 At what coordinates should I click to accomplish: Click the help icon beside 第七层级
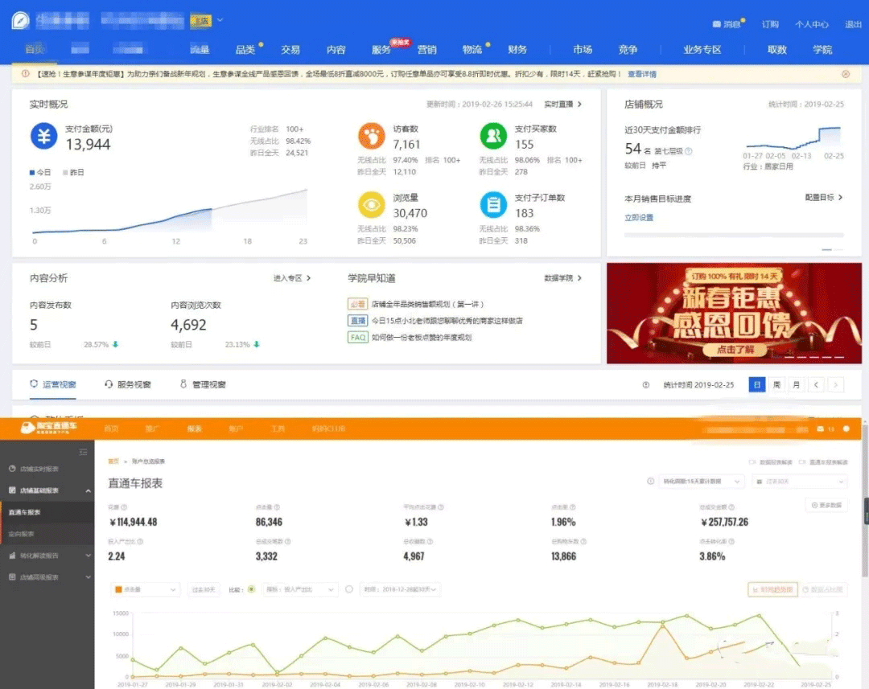coord(688,150)
